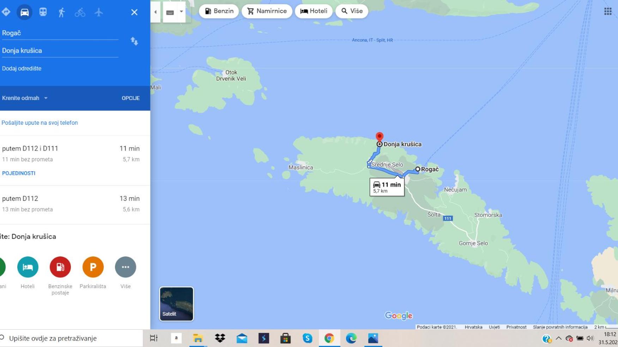Open Dropbox from taskbar
The height and width of the screenshot is (347, 618).
pos(220,338)
